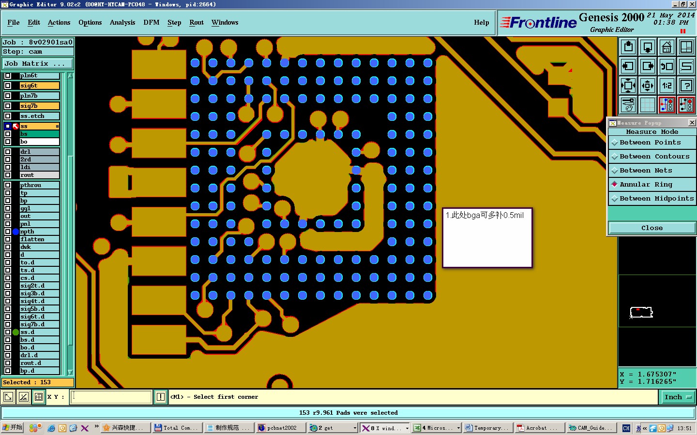Screen dimensions: 697x435
Task: Open the Edit menu
Action: pyautogui.click(x=34, y=23)
